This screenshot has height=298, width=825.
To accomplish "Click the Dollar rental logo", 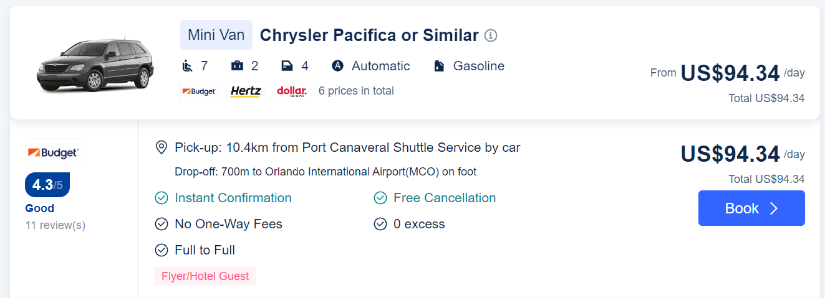I will [x=291, y=91].
